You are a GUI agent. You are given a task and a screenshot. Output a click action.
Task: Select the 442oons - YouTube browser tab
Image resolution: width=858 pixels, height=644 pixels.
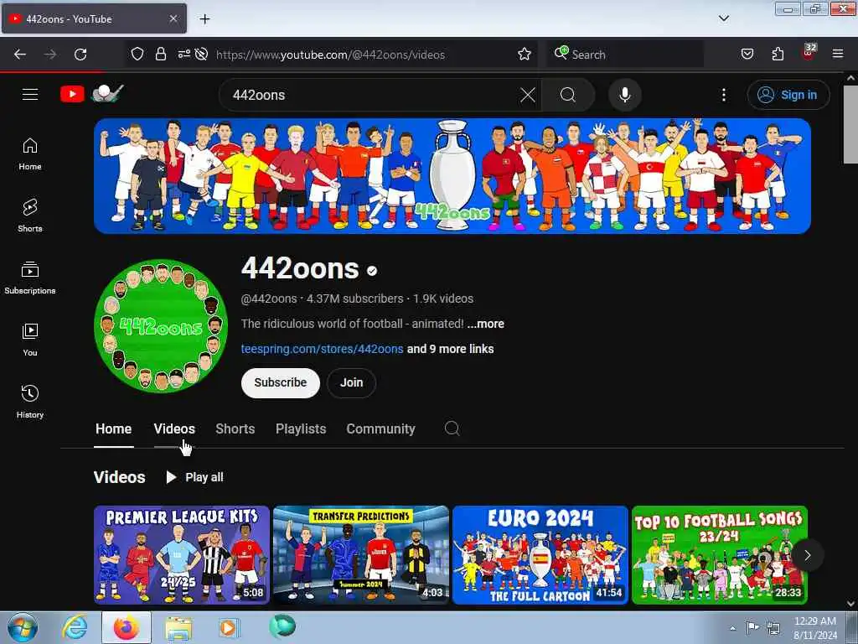94,18
